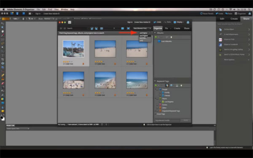
Task: Click the E-mail Attachments paperclip icon
Action: point(220,35)
